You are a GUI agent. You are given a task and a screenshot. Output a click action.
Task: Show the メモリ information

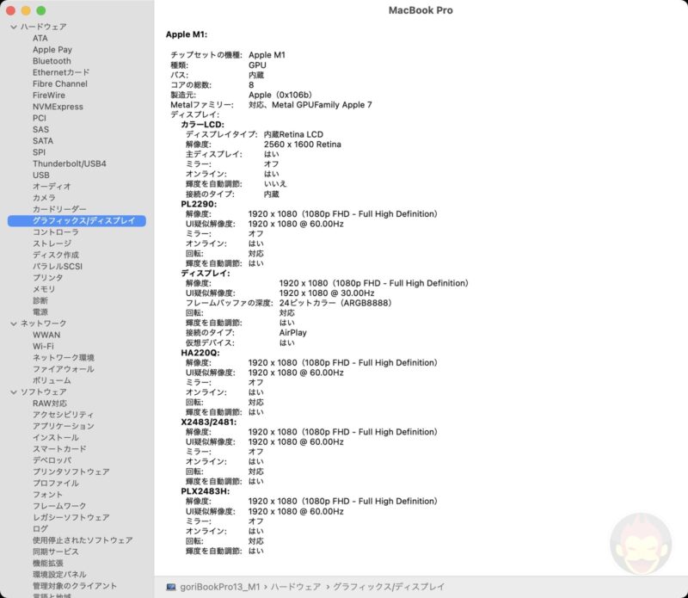(44, 289)
